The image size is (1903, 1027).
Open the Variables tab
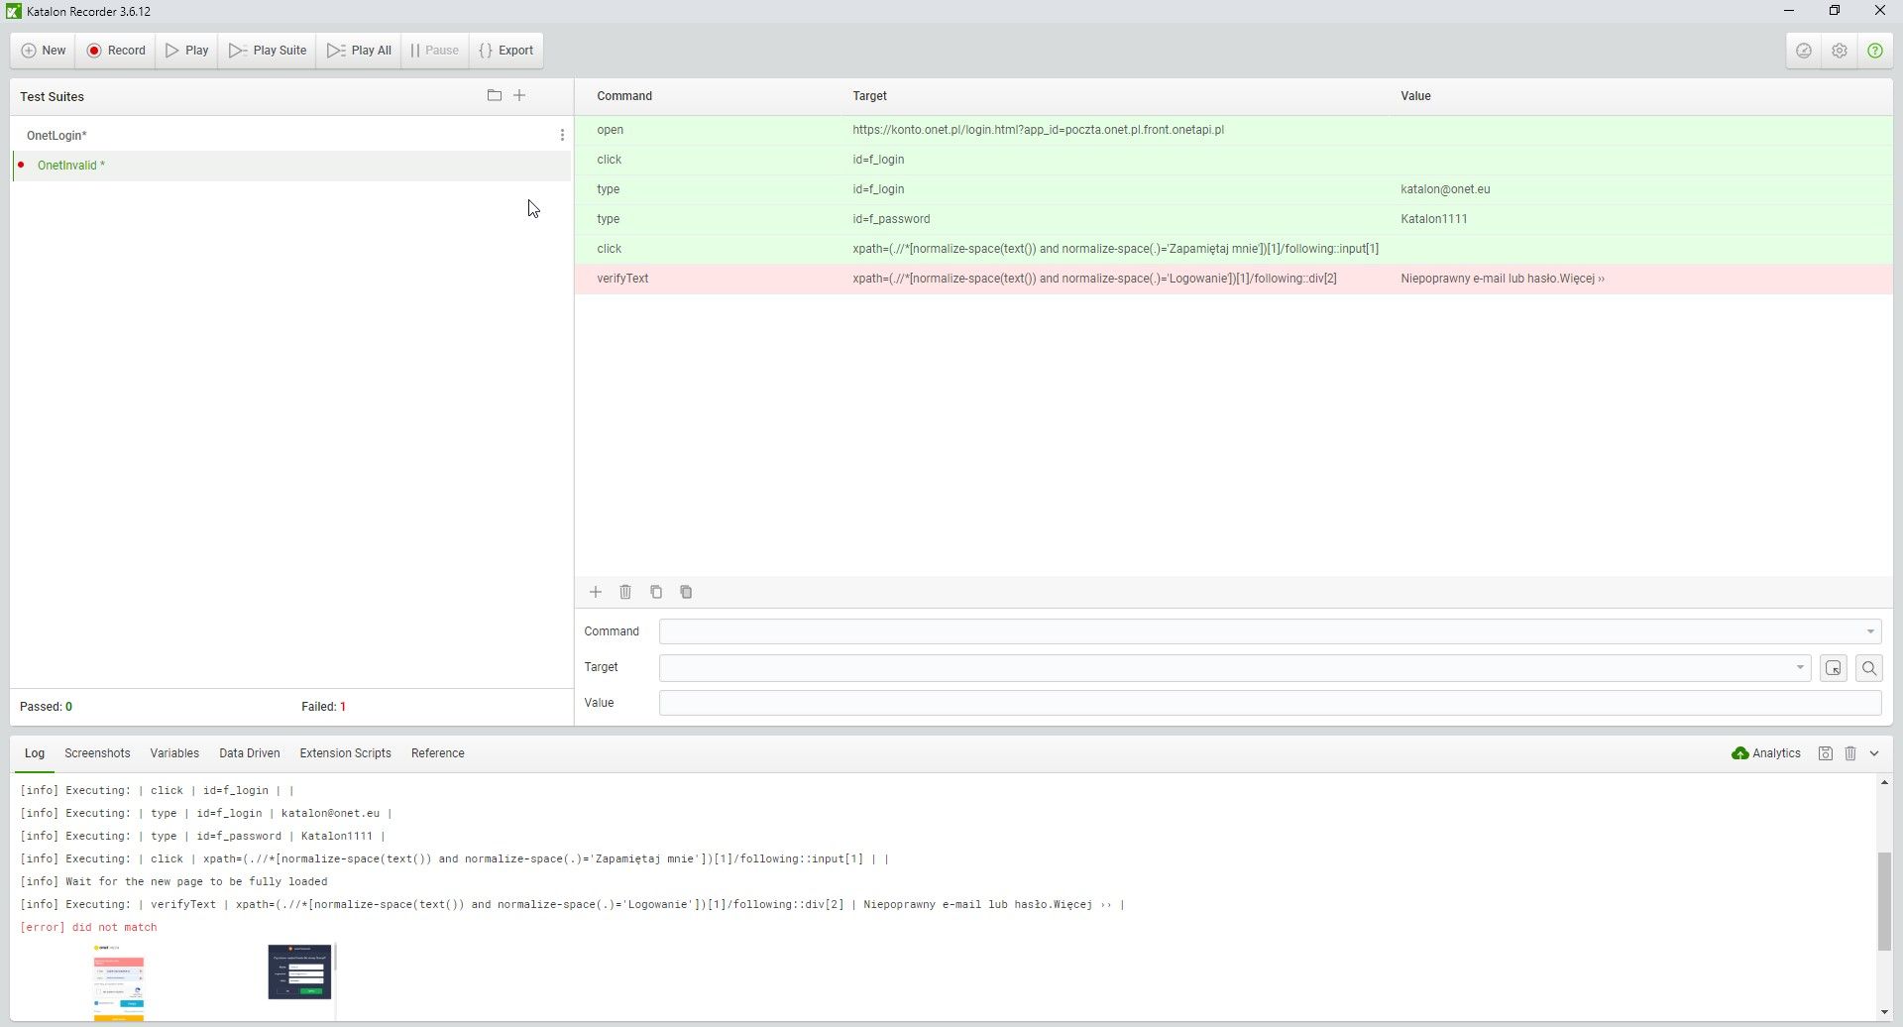(x=174, y=753)
